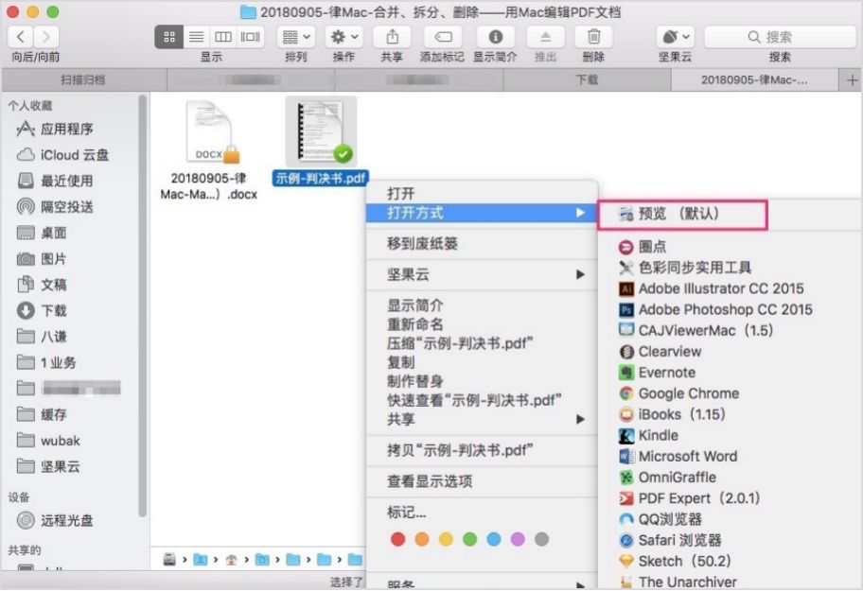Select the 示例-判决书.pdf file thumbnail

pyautogui.click(x=322, y=132)
